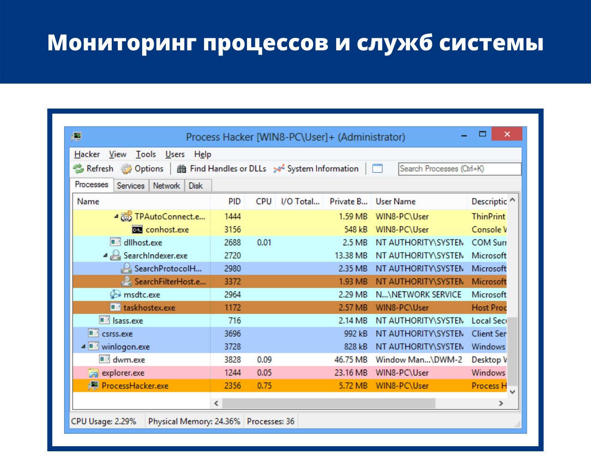This screenshot has height=473, width=591.
Task: Sort by the User Name column header
Action: click(420, 201)
